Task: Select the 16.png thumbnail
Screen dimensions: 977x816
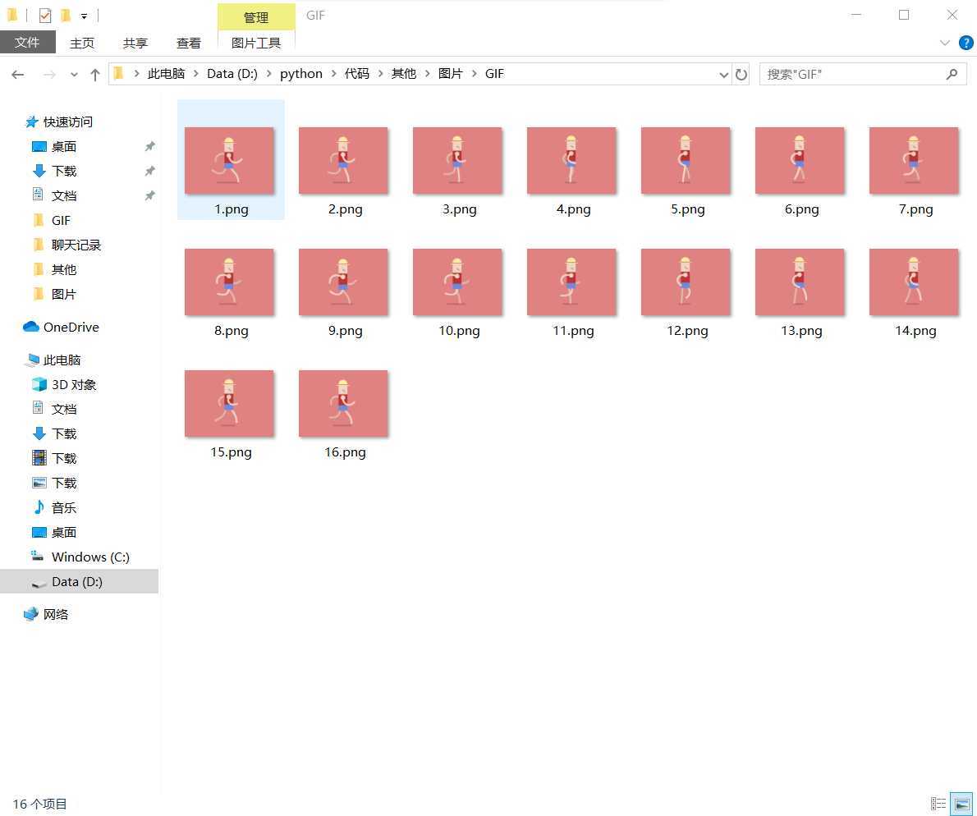Action: pyautogui.click(x=343, y=404)
